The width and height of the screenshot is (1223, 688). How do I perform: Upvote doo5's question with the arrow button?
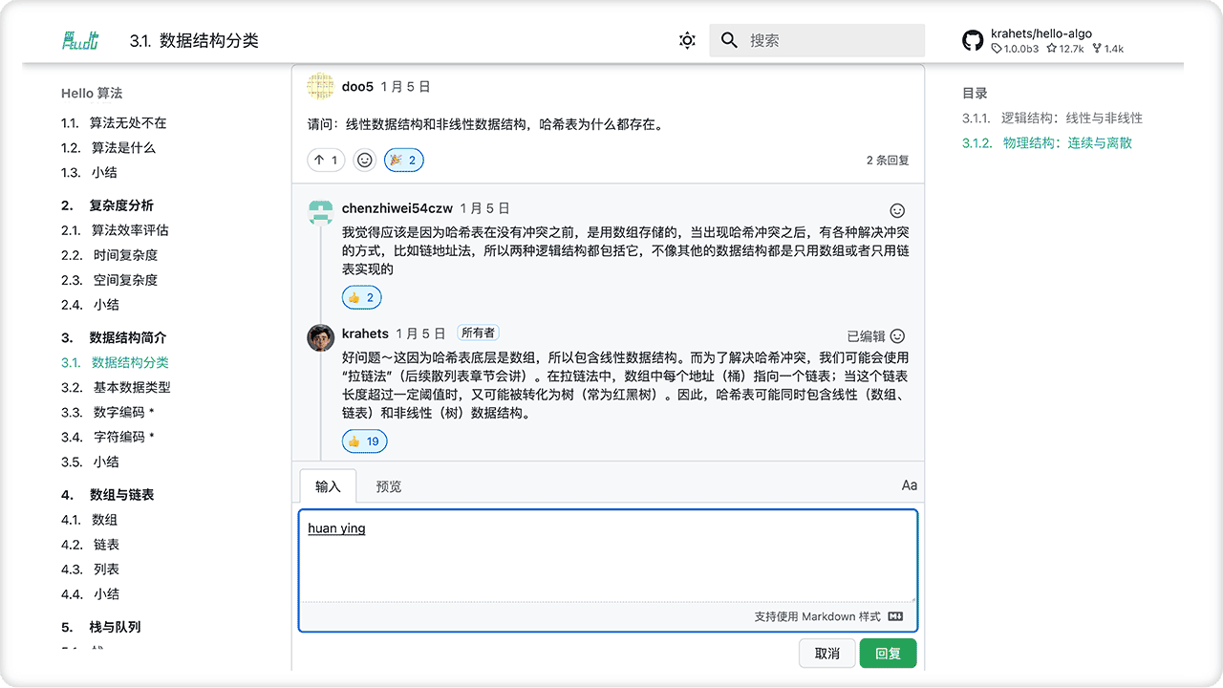[x=325, y=160]
